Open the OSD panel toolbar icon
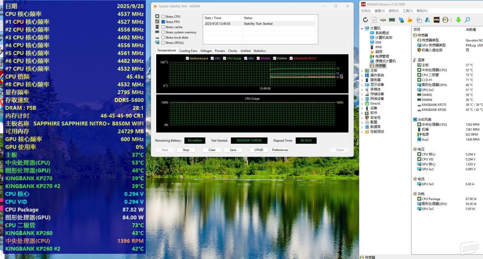Screen dimensions: 483x259 tap(436, 20)
